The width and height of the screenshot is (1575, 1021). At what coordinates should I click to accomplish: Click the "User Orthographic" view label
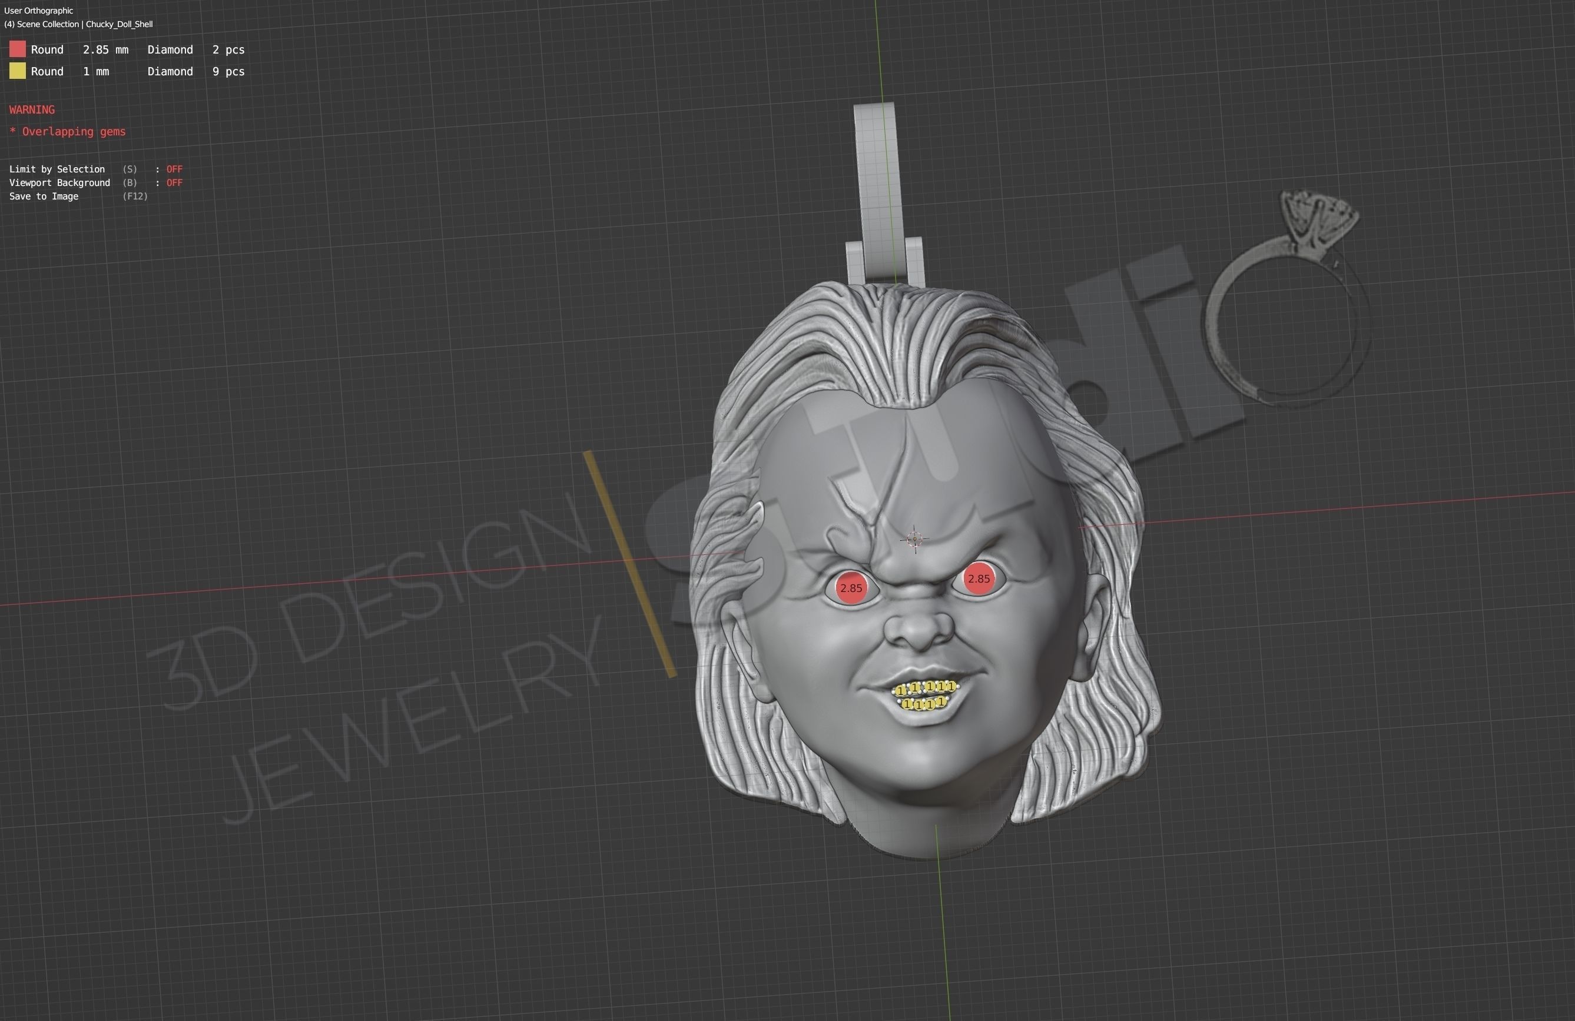tap(38, 11)
